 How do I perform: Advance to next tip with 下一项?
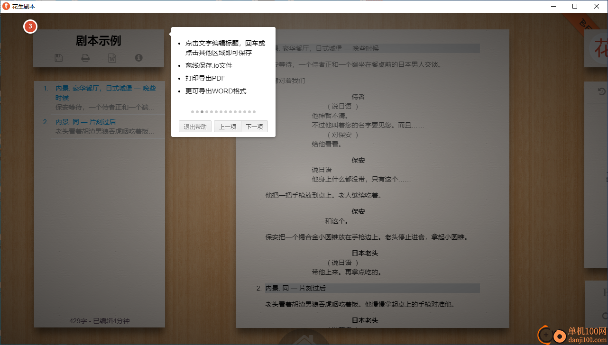click(254, 127)
